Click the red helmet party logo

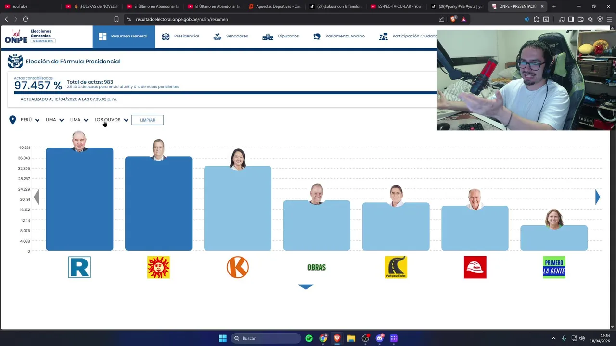tap(475, 267)
